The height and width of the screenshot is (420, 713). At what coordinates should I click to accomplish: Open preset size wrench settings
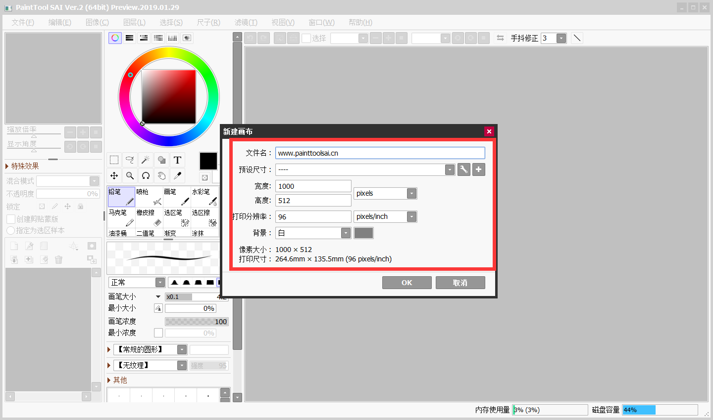click(x=463, y=169)
